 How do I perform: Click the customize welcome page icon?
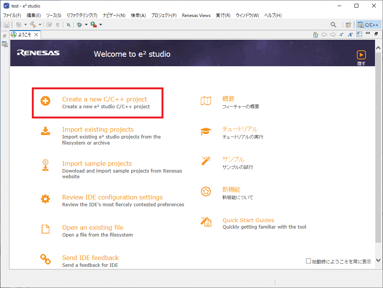(x=359, y=34)
